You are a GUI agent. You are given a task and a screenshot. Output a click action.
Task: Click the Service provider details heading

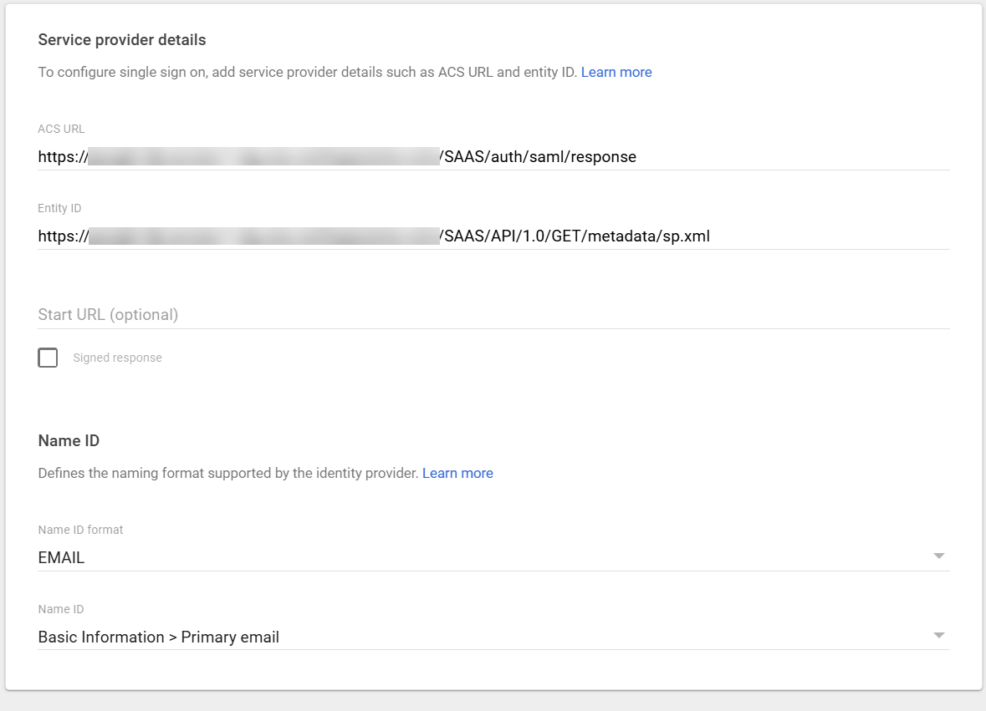(122, 39)
